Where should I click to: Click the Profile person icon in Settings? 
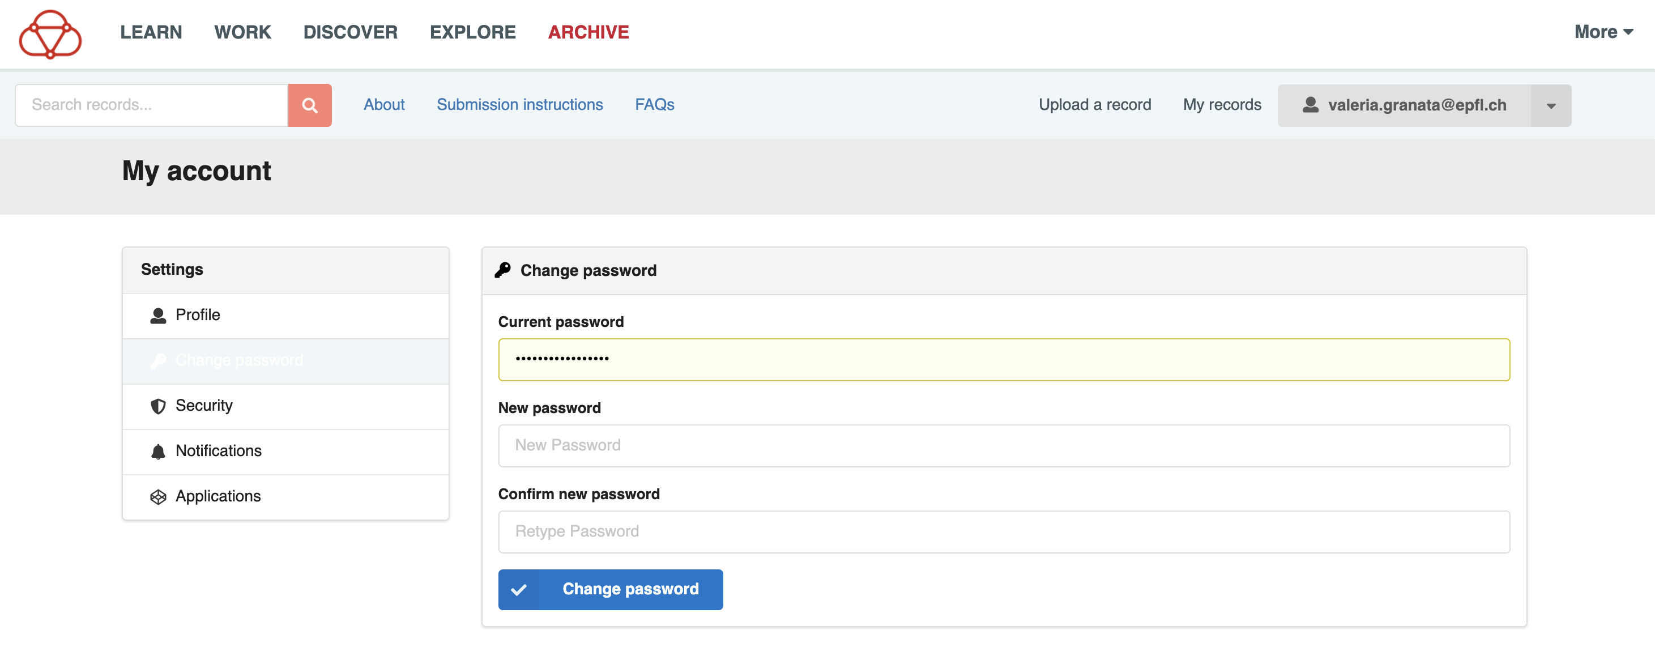click(158, 316)
